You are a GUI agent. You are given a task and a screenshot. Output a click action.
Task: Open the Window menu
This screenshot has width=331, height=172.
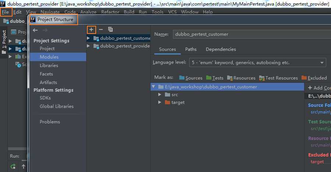[x=190, y=12]
